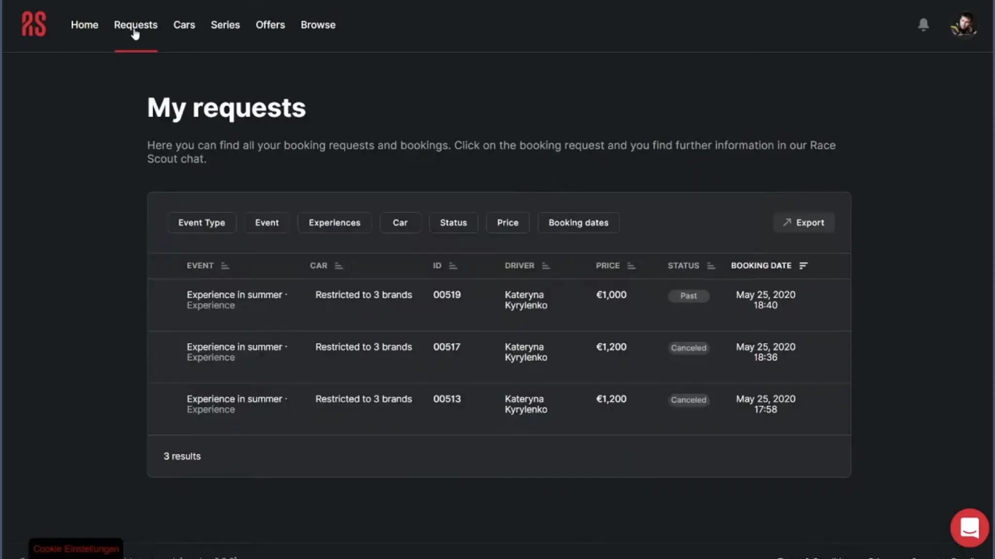Viewport: 995px width, 559px height.
Task: Open the Car filter
Action: click(x=400, y=223)
